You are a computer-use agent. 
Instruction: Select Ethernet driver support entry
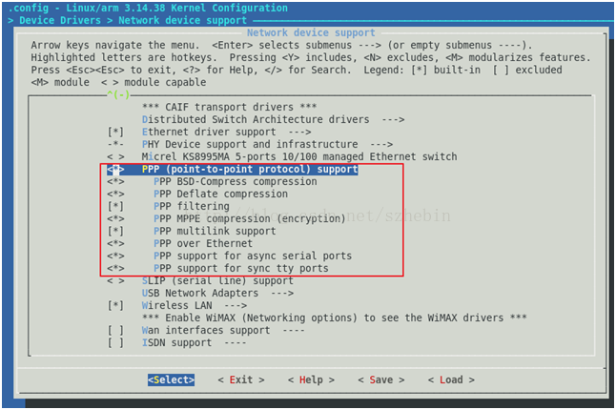tap(209, 132)
